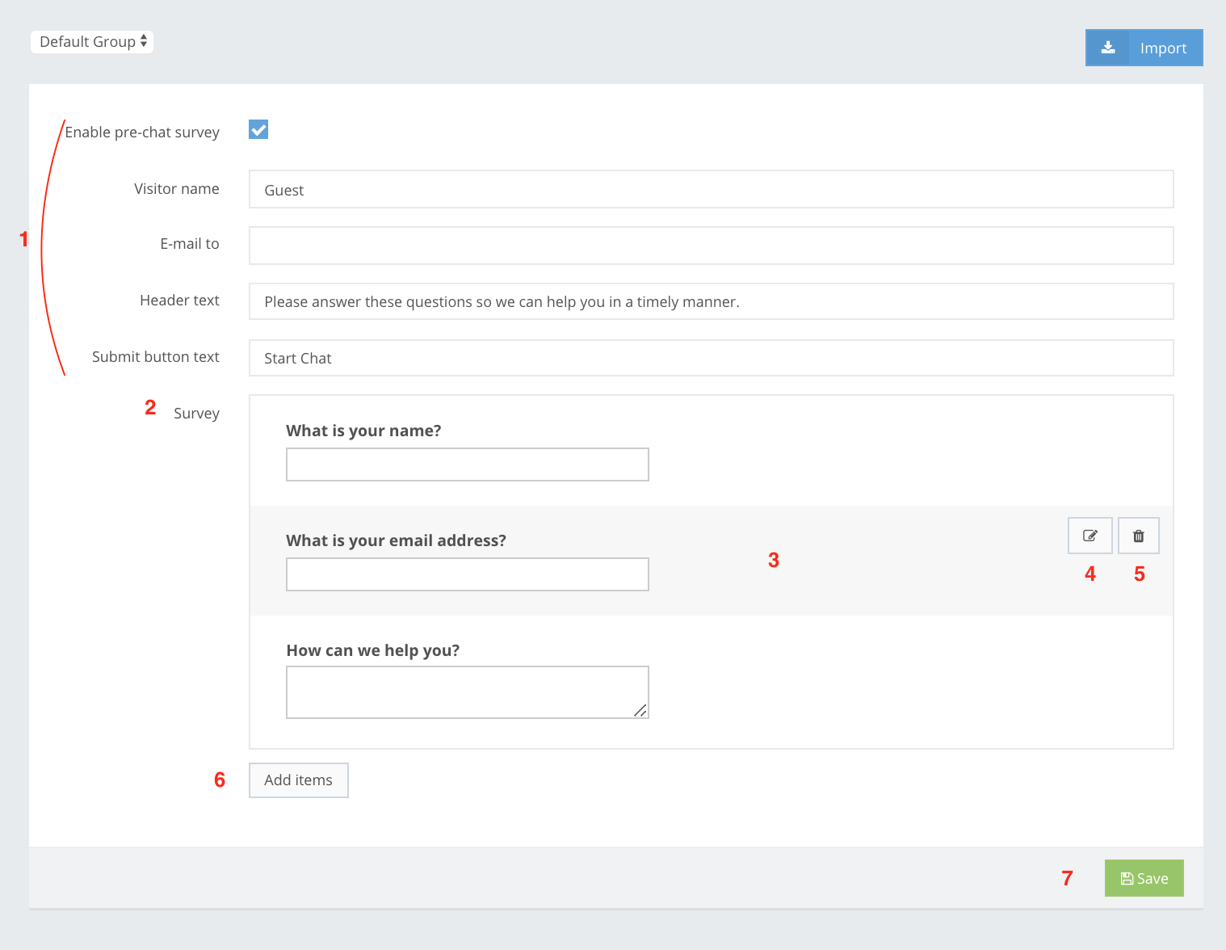Click the 'What is your email address?' heading
The image size is (1226, 950).
[x=396, y=540]
